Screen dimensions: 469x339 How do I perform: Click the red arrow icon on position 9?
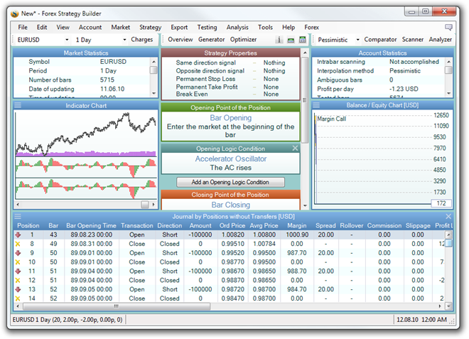click(x=18, y=253)
